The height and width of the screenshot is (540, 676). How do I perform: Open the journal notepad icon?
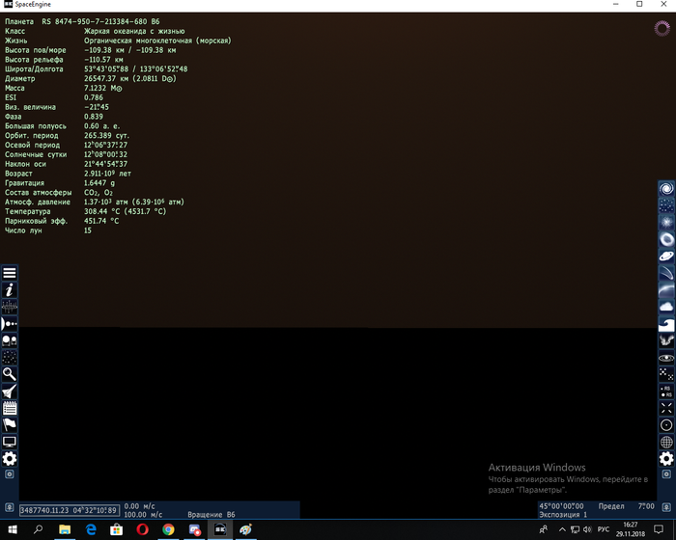click(10, 408)
